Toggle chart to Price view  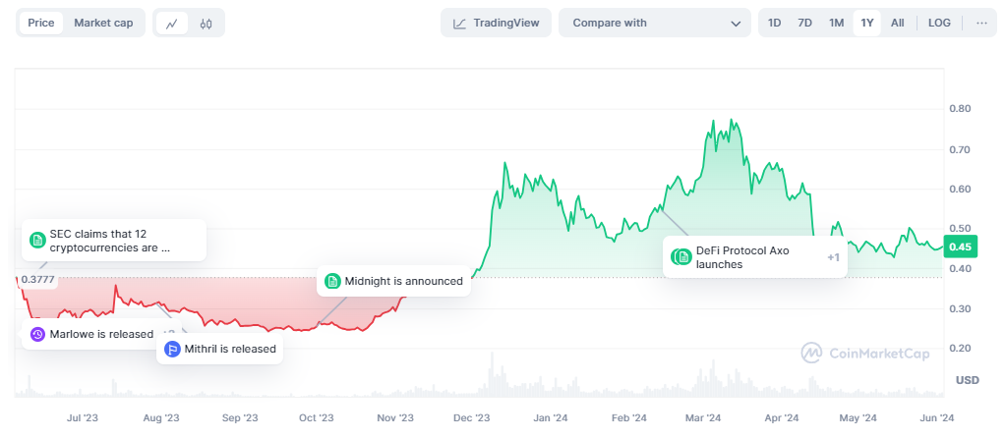point(41,23)
